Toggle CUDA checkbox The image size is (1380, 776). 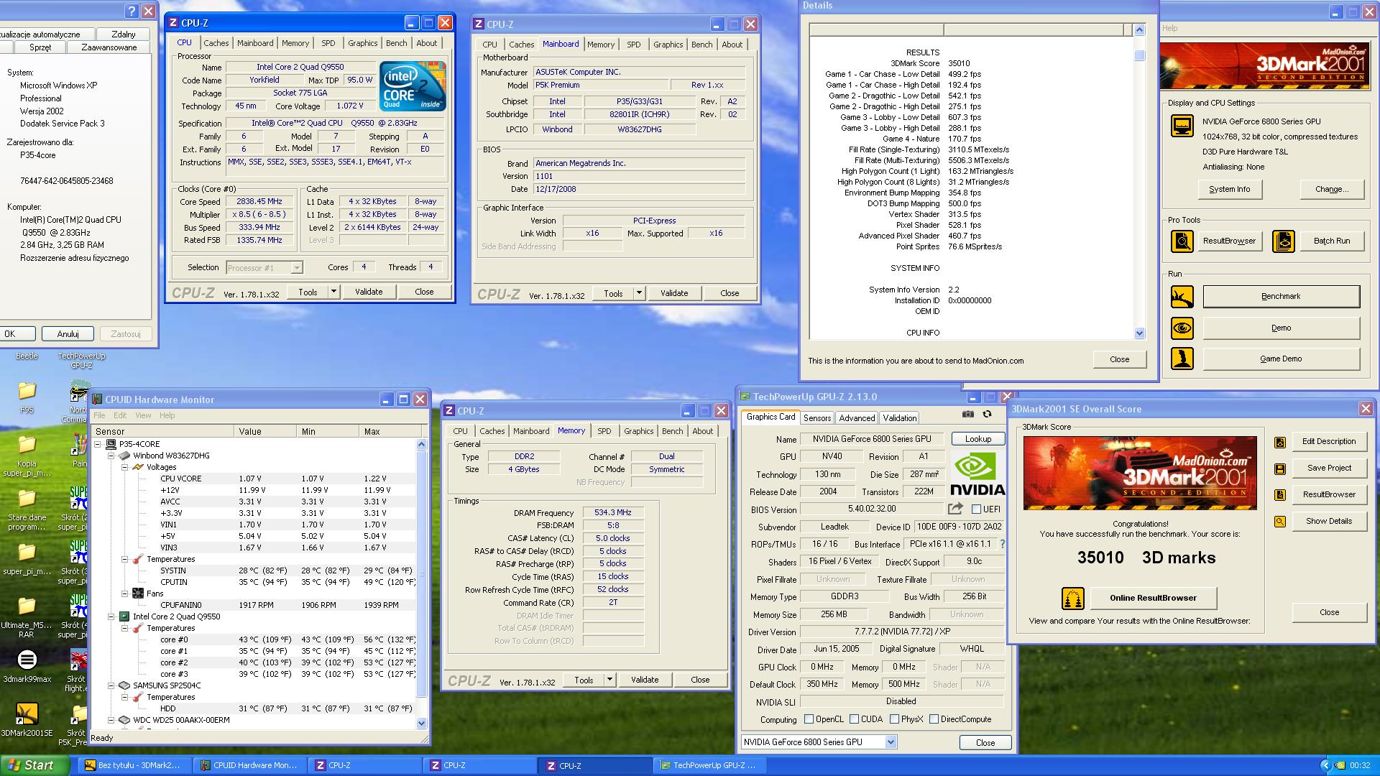[x=854, y=719]
